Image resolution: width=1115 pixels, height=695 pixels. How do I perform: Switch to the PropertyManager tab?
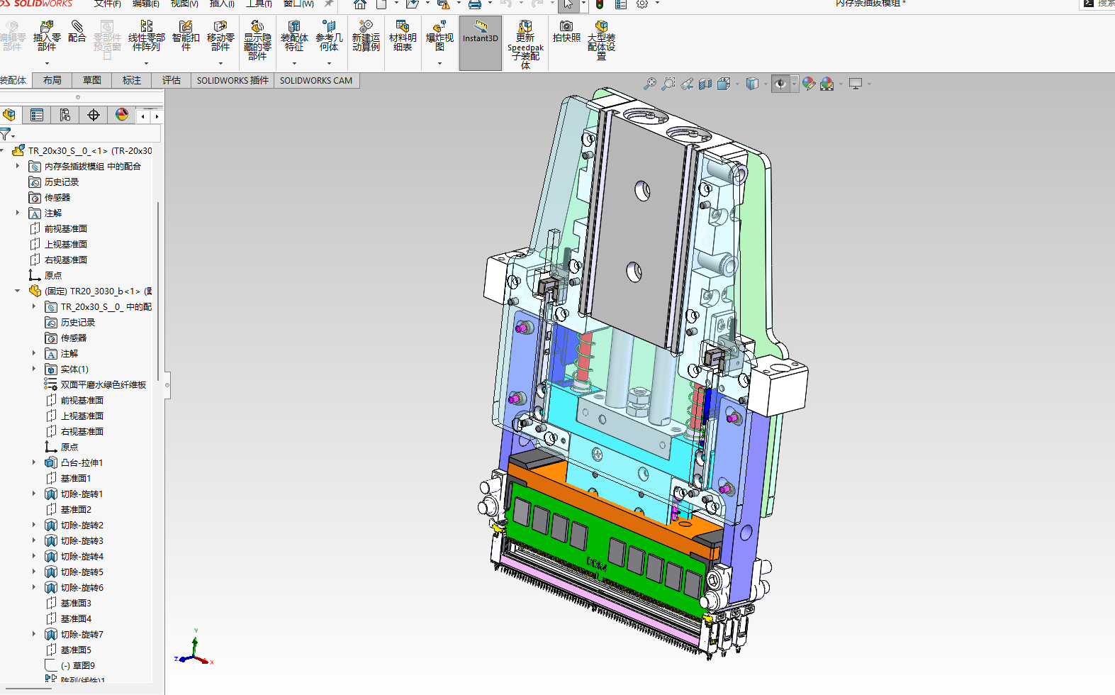point(37,115)
